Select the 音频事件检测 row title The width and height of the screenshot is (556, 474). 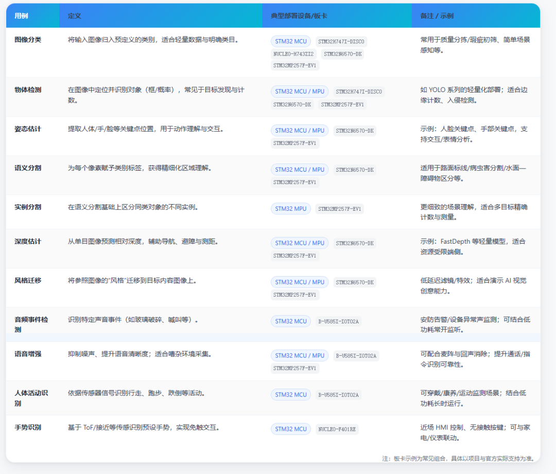point(31,324)
